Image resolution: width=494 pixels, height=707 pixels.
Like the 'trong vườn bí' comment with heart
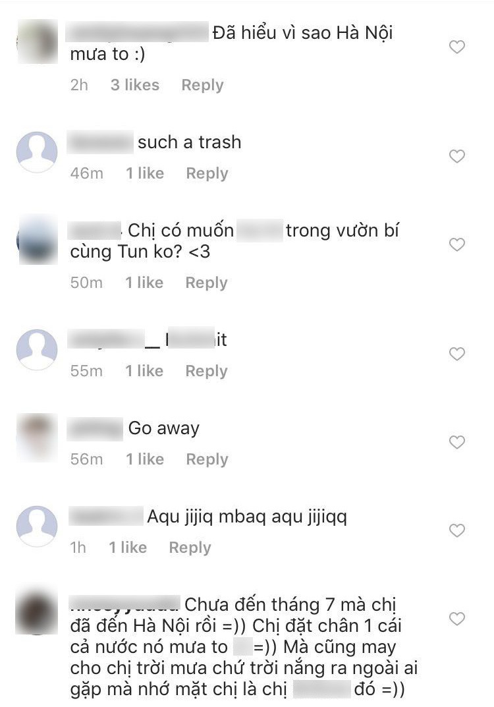coord(457,244)
